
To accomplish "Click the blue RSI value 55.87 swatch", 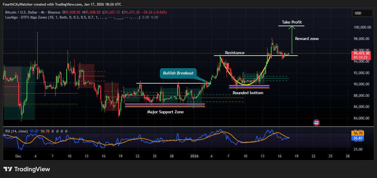I will pos(358,138).
